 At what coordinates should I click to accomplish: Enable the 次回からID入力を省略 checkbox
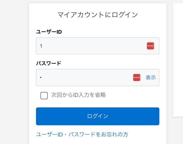tap(44, 96)
